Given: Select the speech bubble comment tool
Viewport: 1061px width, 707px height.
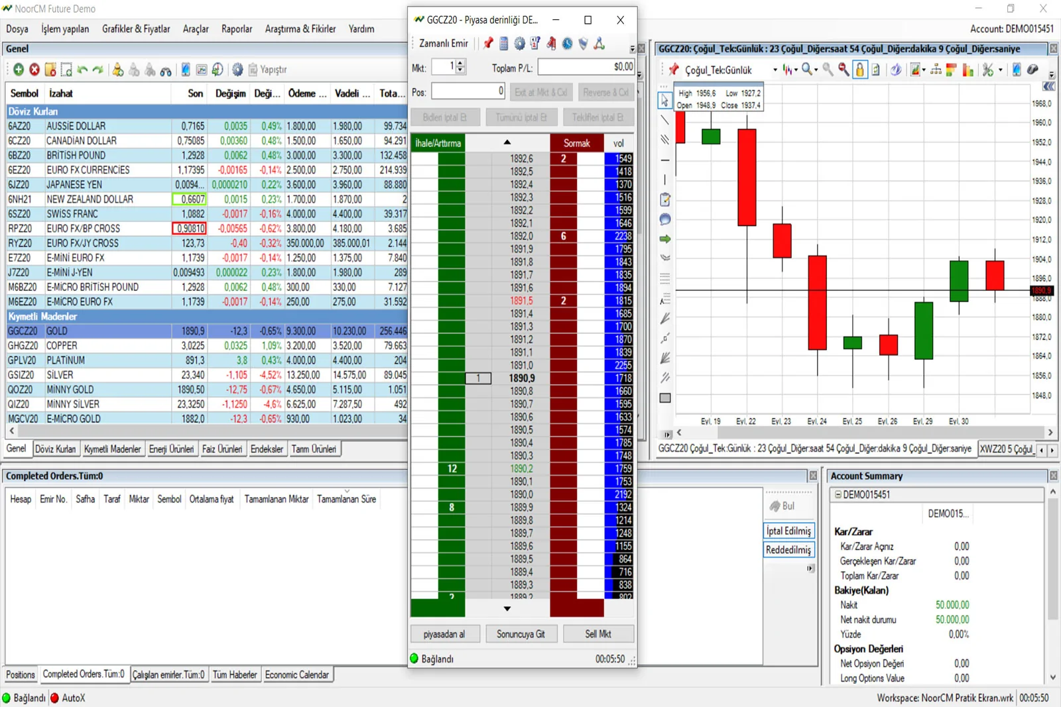Looking at the screenshot, I should point(665,219).
